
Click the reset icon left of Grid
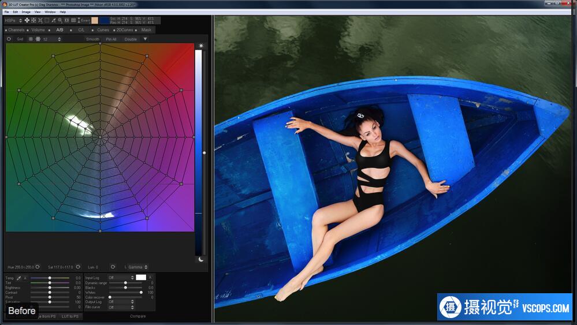click(x=9, y=39)
